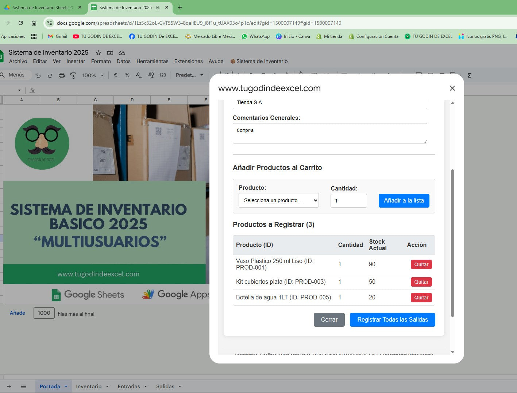
Task: Click the Cantidad input field
Action: point(349,201)
